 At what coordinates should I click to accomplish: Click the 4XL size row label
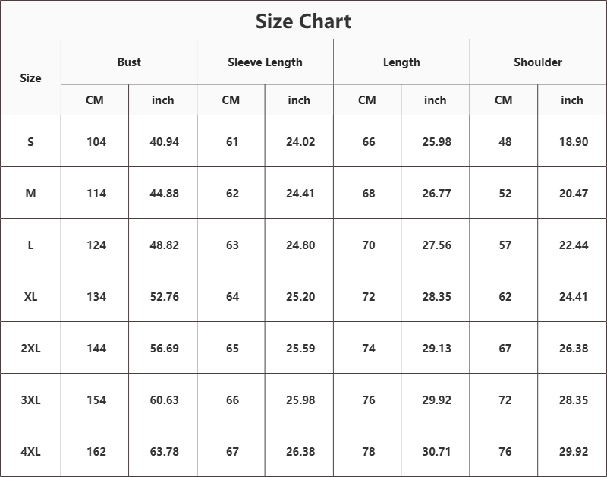point(30,451)
